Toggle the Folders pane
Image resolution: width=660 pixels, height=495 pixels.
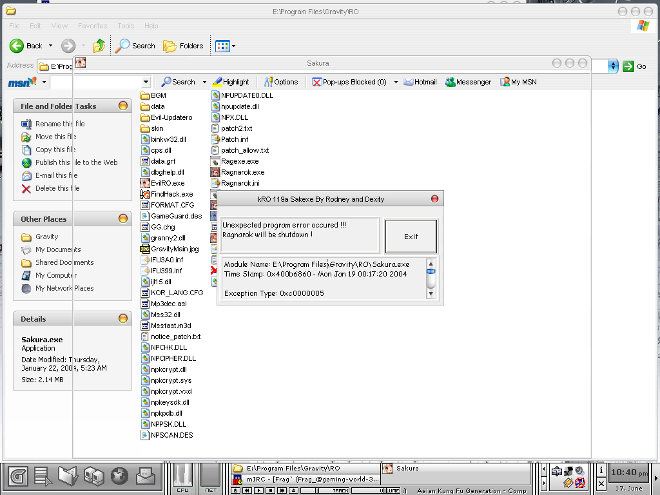[183, 46]
